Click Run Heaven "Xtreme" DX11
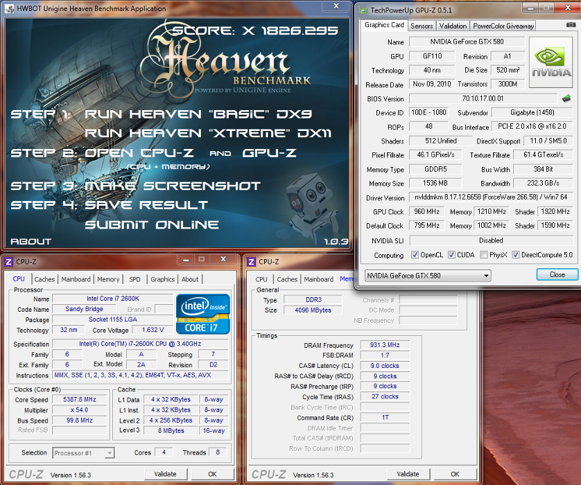 (208, 133)
